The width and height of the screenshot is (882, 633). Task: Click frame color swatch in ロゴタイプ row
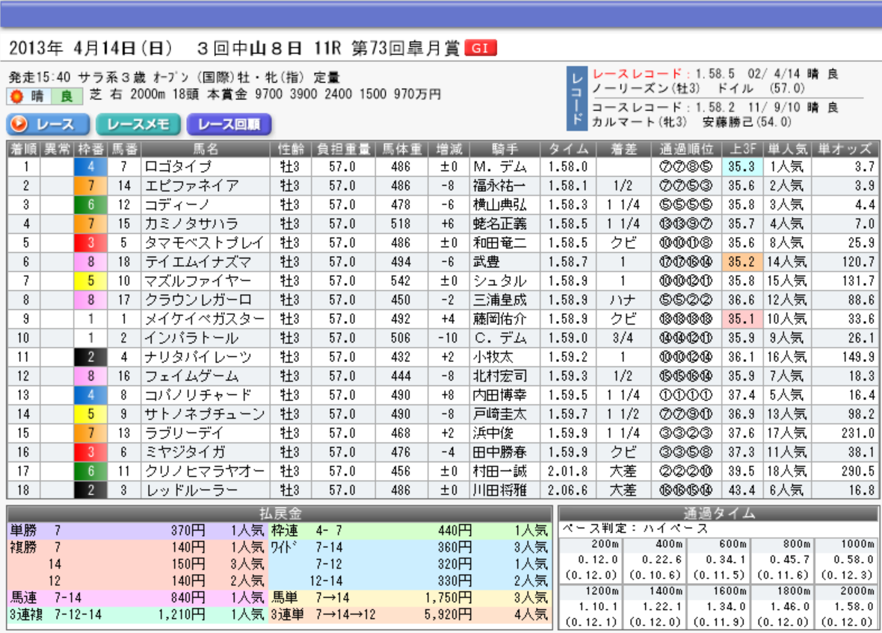(90, 166)
